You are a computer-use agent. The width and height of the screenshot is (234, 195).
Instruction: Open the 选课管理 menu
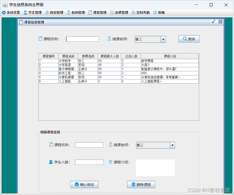pos(119,12)
